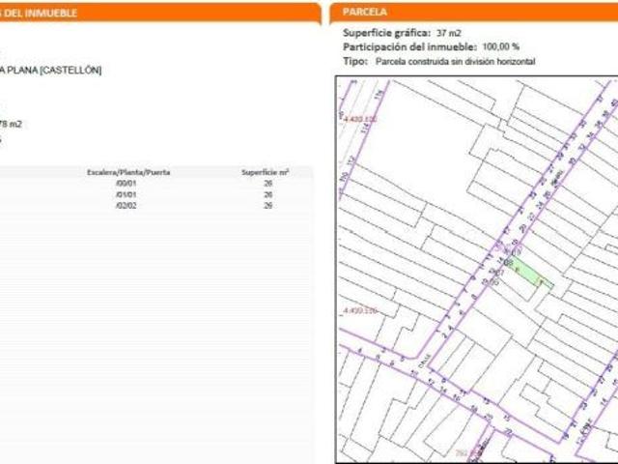Select the /02/02 table row
Image resolution: width=618 pixels, height=464 pixels.
click(156, 206)
